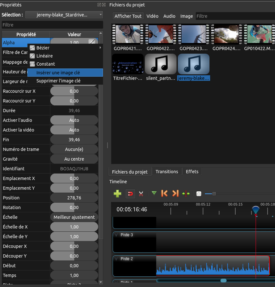The width and height of the screenshot is (275, 287).
Task: Float the Propriétés panel
Action: coord(99,5)
